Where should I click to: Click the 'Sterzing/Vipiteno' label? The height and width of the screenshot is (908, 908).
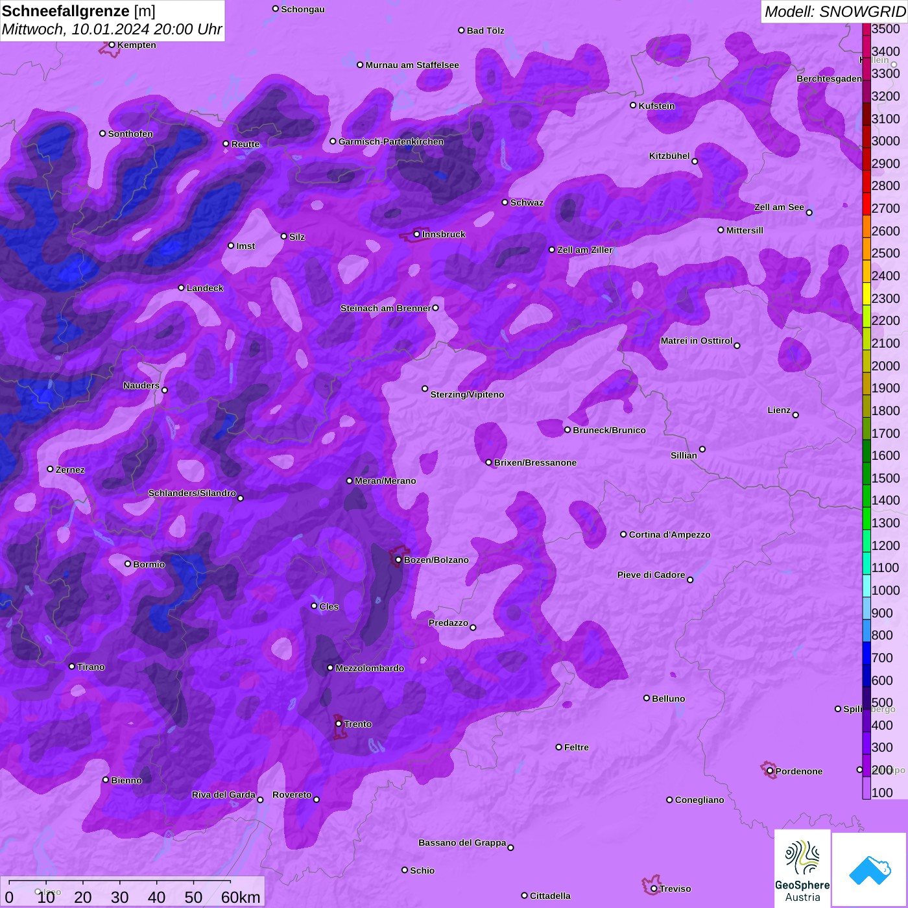pos(467,394)
